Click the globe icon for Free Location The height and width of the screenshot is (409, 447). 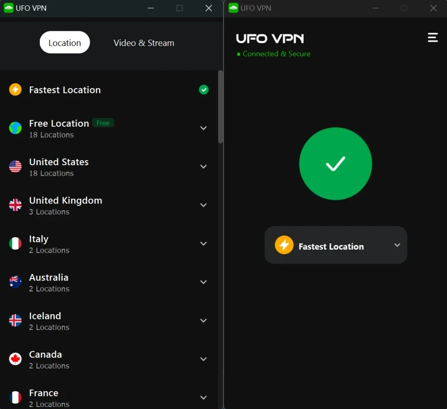click(x=15, y=128)
